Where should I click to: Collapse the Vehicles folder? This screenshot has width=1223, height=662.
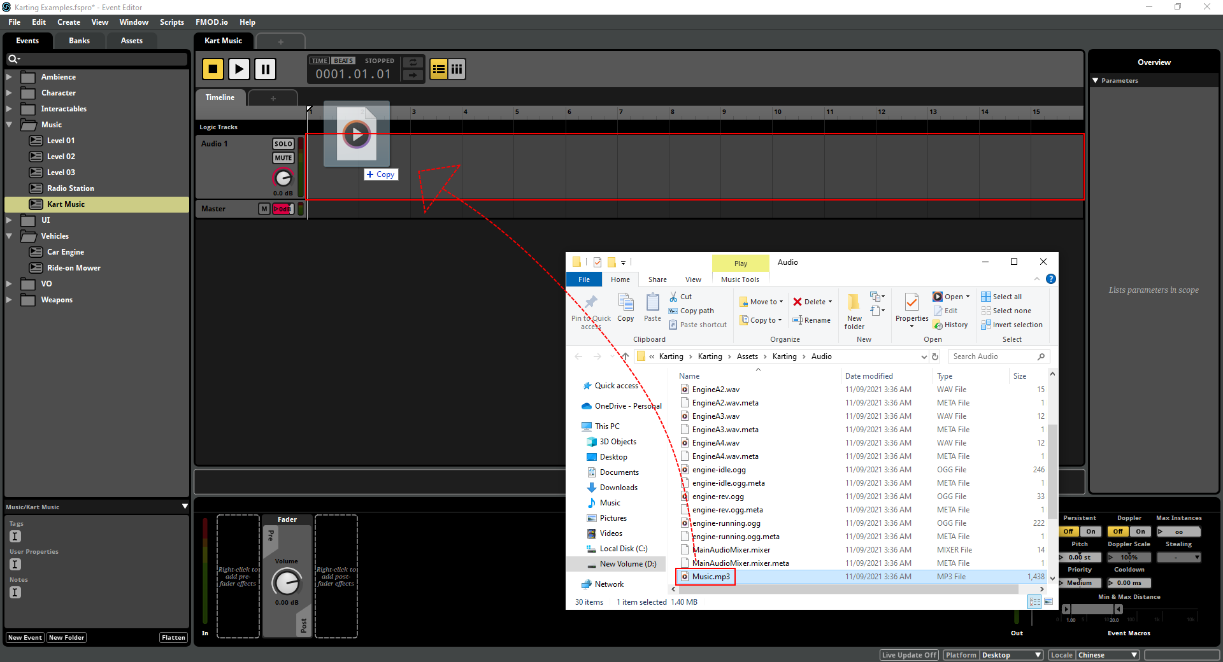(9, 236)
